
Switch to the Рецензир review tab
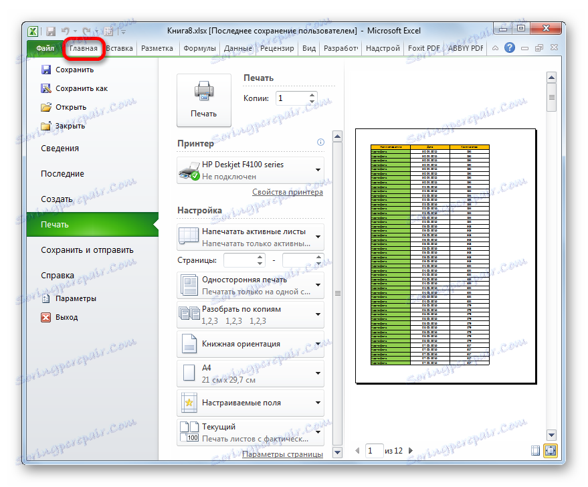[277, 48]
